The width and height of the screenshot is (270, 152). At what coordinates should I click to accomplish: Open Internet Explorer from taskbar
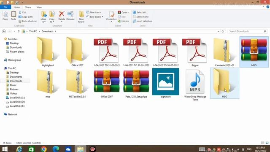point(19,149)
